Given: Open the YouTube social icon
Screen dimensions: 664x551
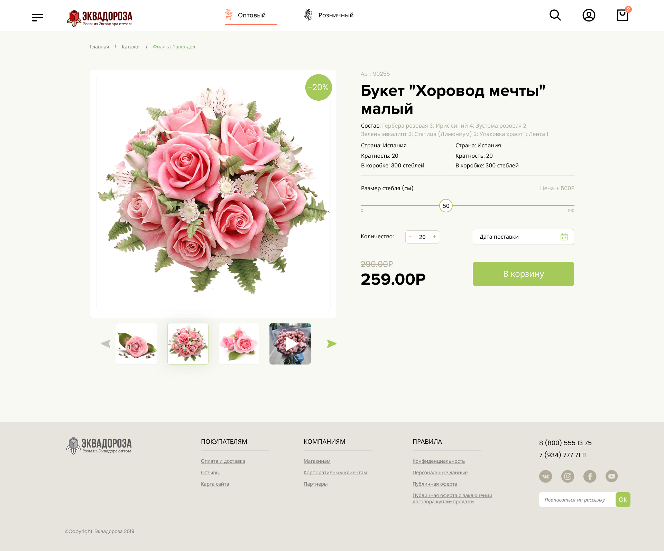Looking at the screenshot, I should tap(611, 476).
